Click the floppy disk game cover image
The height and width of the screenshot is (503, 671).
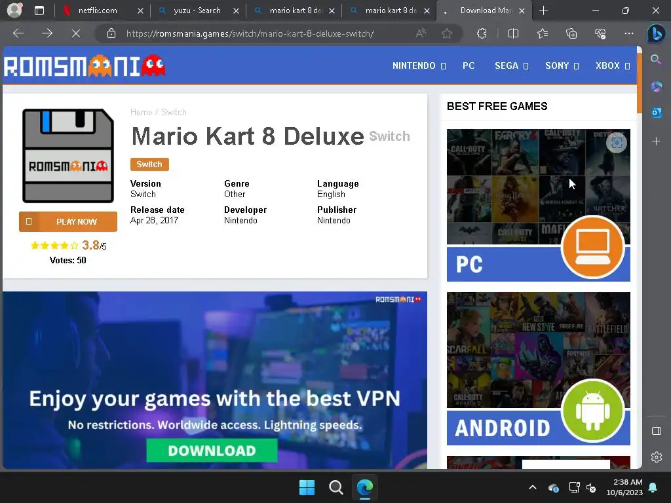click(x=68, y=156)
